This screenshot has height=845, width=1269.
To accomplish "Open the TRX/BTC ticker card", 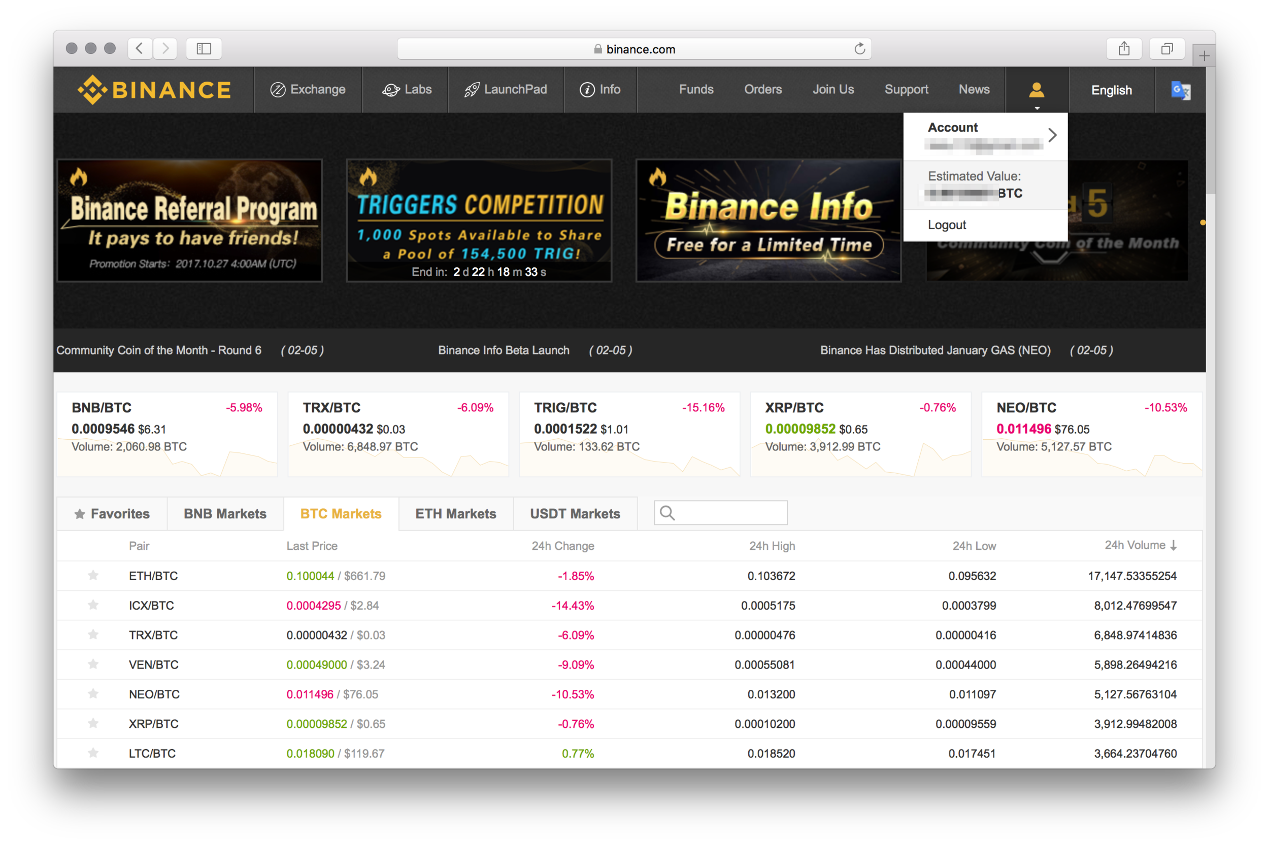I will tap(398, 434).
